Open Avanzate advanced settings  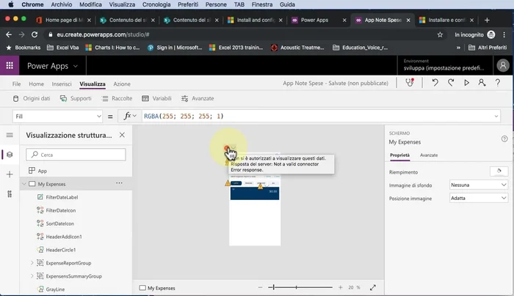tap(198, 98)
